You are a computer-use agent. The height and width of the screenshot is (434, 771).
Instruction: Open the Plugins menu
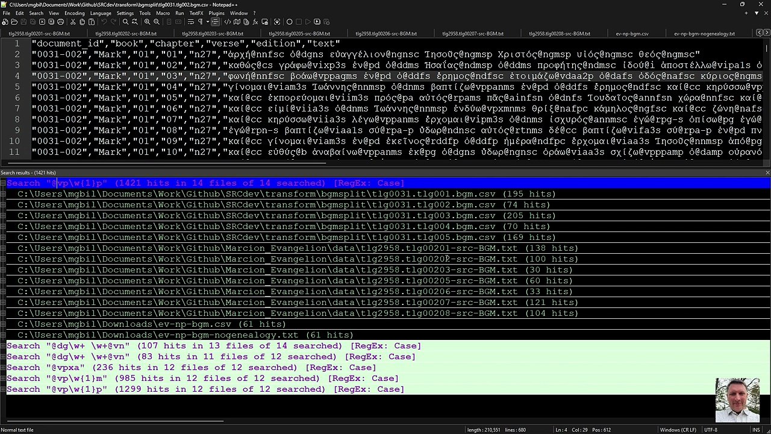pos(216,13)
